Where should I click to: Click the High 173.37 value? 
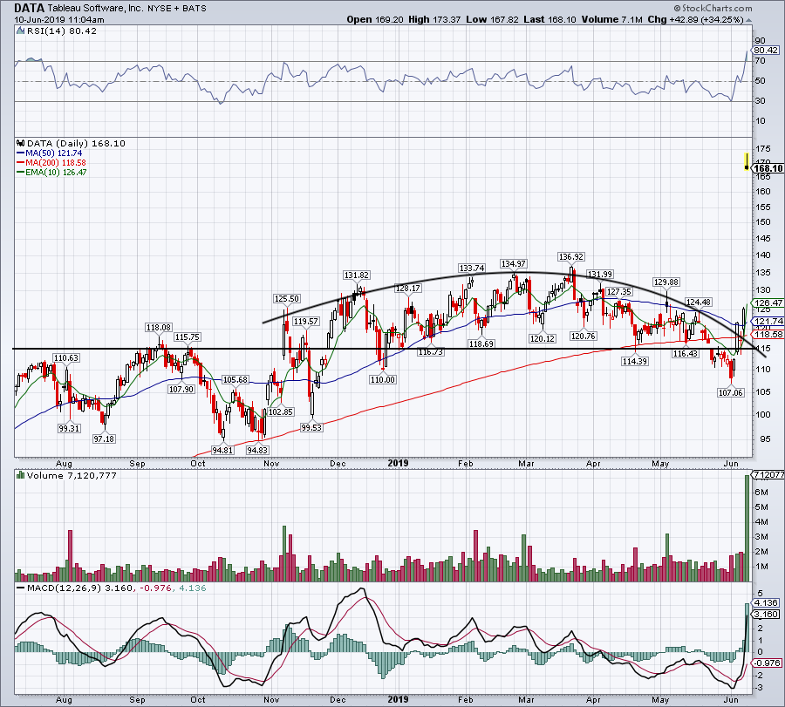click(x=434, y=19)
